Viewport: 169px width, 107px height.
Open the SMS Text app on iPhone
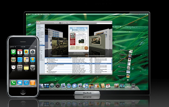13,52
